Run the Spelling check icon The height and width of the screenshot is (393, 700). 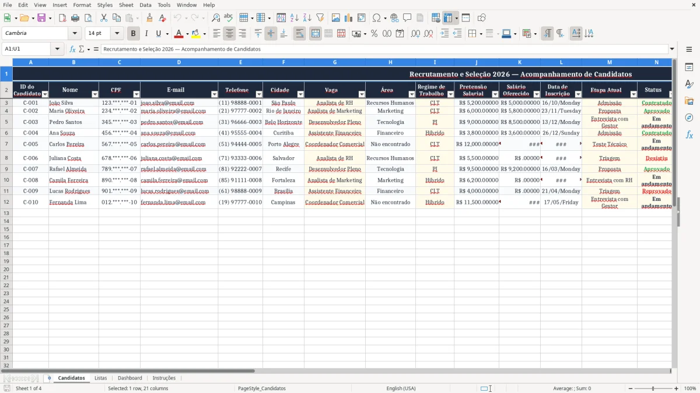[229, 18]
